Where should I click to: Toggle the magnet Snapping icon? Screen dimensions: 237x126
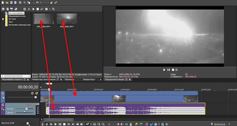pyautogui.click(x=147, y=124)
